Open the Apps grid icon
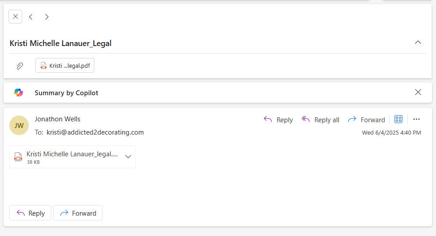The height and width of the screenshot is (236, 436). click(x=398, y=119)
